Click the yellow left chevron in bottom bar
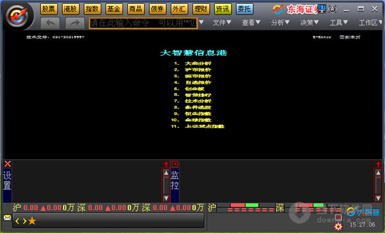Screen dimensions: 385x233 click(17, 221)
